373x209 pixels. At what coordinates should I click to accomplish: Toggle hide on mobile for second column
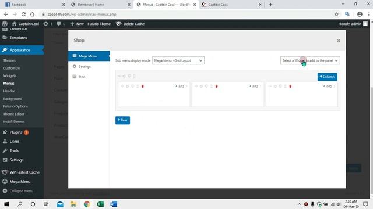click(212, 87)
